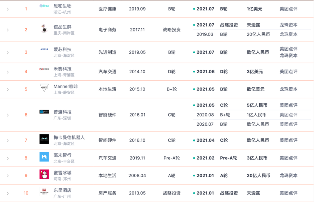Click location 重庆-南岸区 under 谊品生鲜
This screenshot has height=202, width=314.
[64, 33]
